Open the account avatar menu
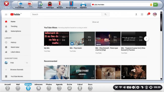164x92 pixels. [155, 14]
